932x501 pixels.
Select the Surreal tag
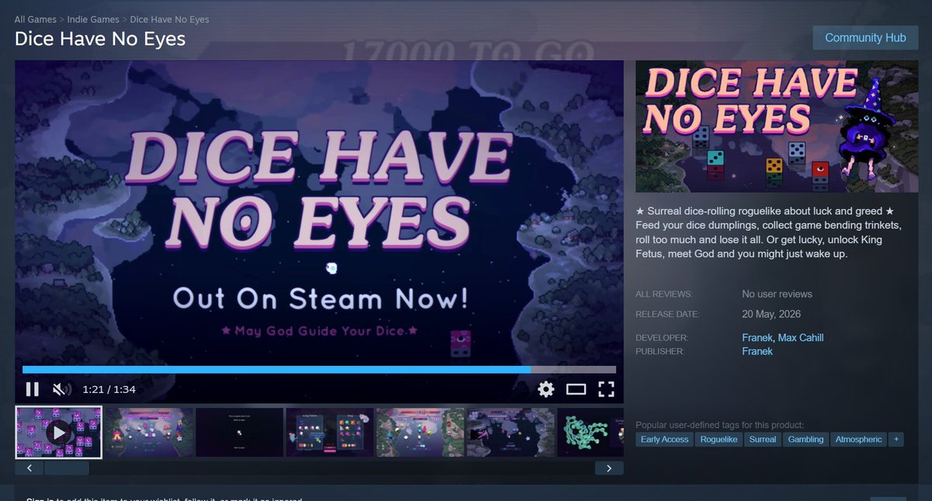[x=763, y=440]
